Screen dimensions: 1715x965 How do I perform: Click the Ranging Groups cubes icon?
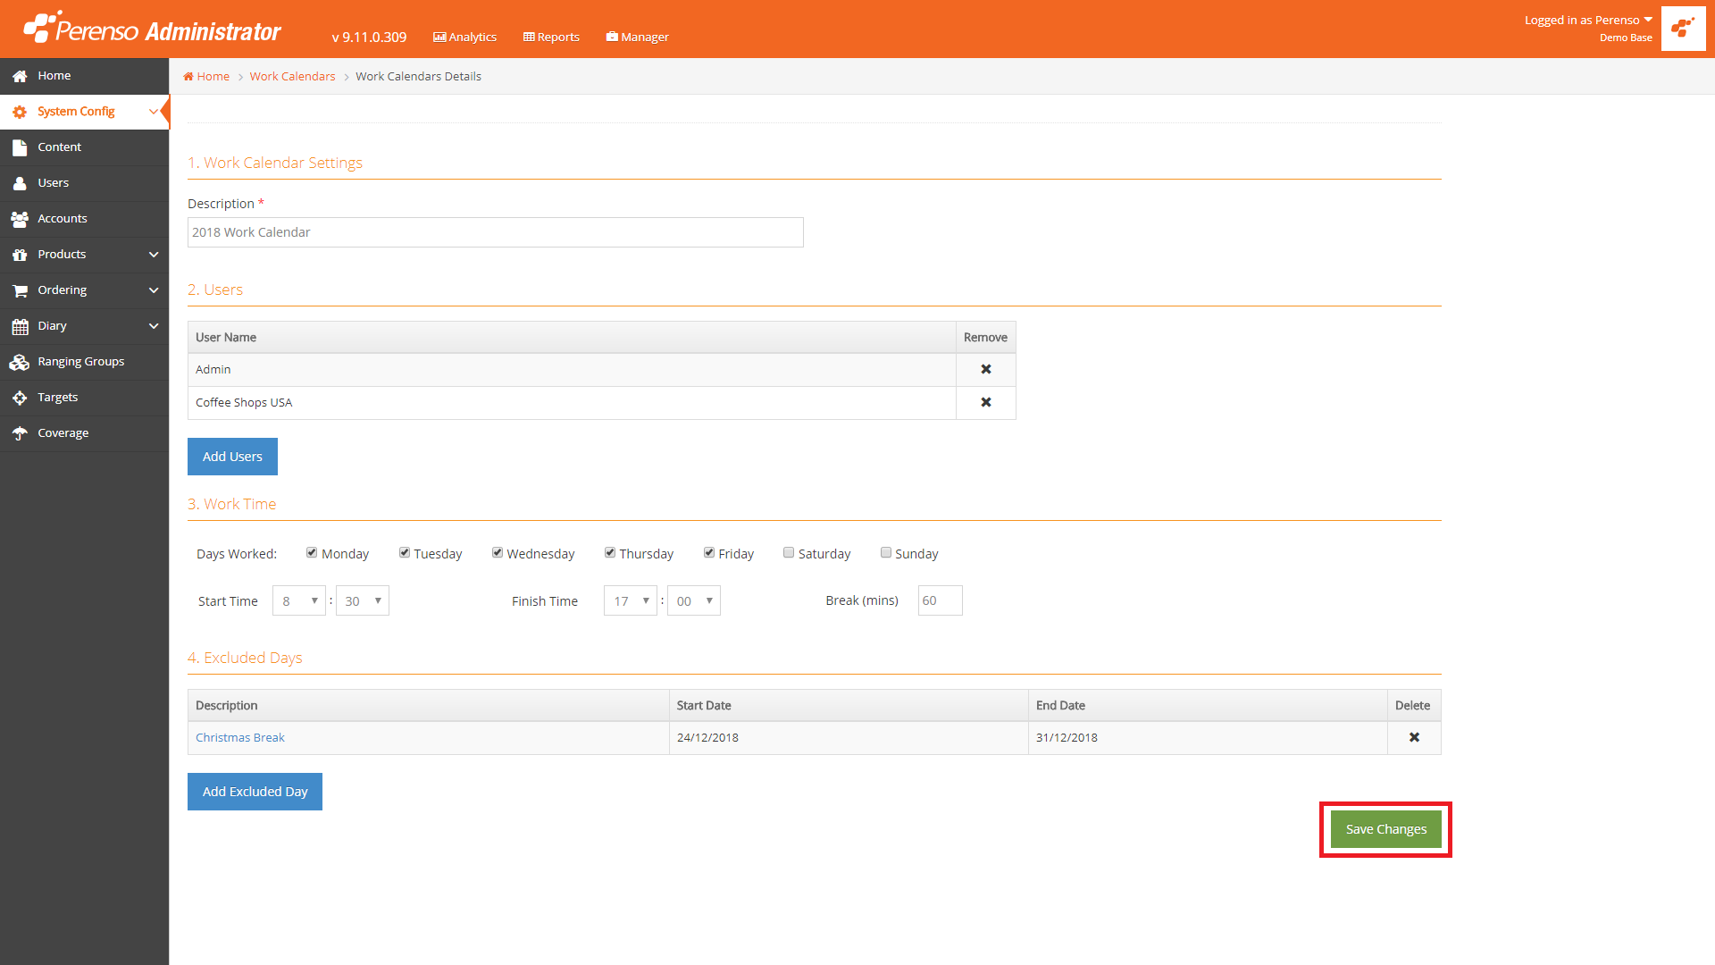20,362
